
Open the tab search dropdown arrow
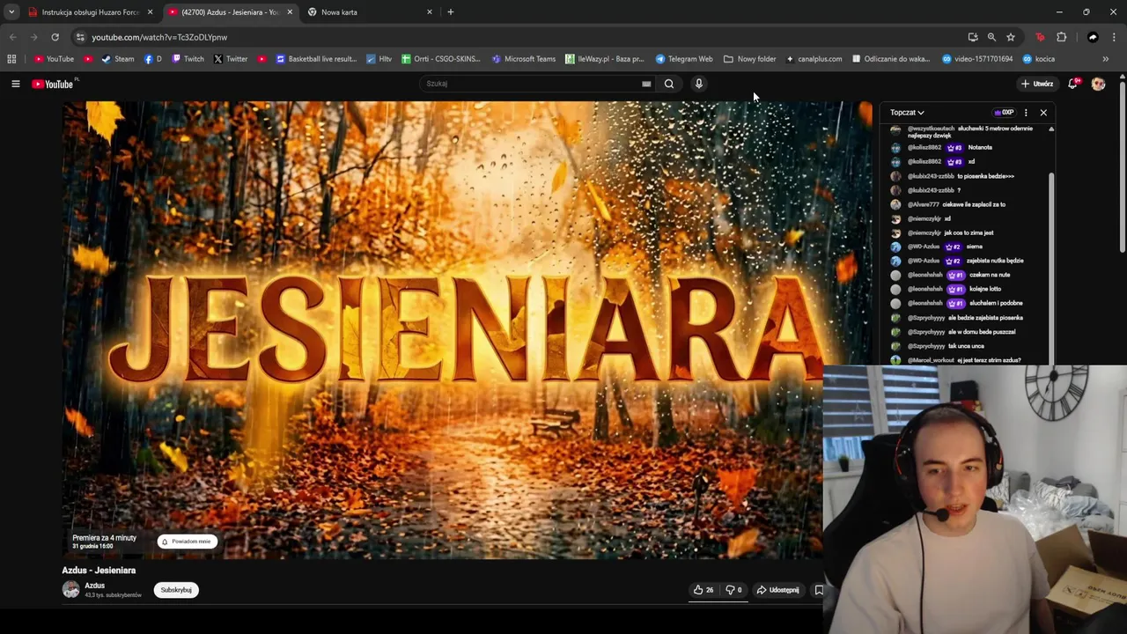pyautogui.click(x=11, y=12)
